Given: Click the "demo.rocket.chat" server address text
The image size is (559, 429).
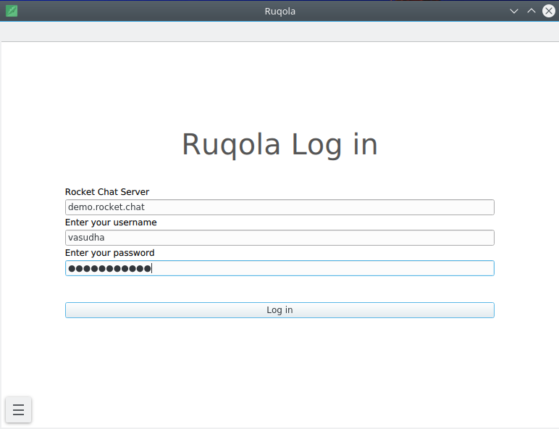Looking at the screenshot, I should (106, 207).
